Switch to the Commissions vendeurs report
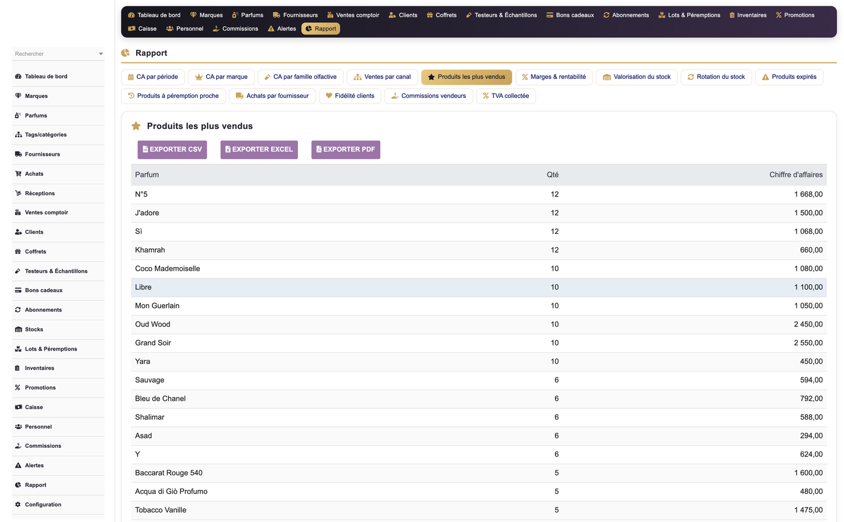Image resolution: width=844 pixels, height=522 pixels. pyautogui.click(x=428, y=96)
